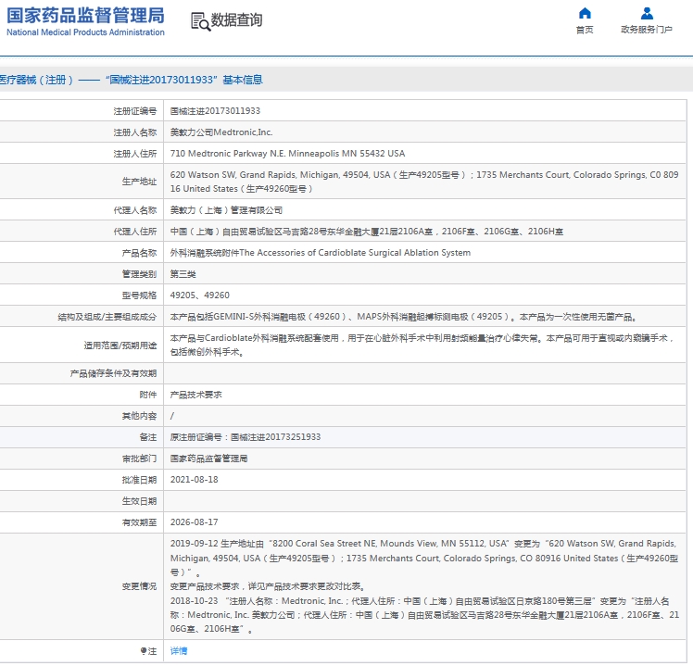Viewport: 693px width, 666px height.
Task: Click the 附件 row label
Action: pos(148,395)
